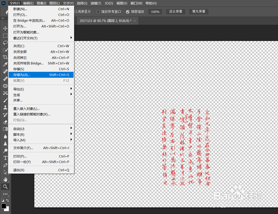Select the Lasso tool

tap(5, 43)
